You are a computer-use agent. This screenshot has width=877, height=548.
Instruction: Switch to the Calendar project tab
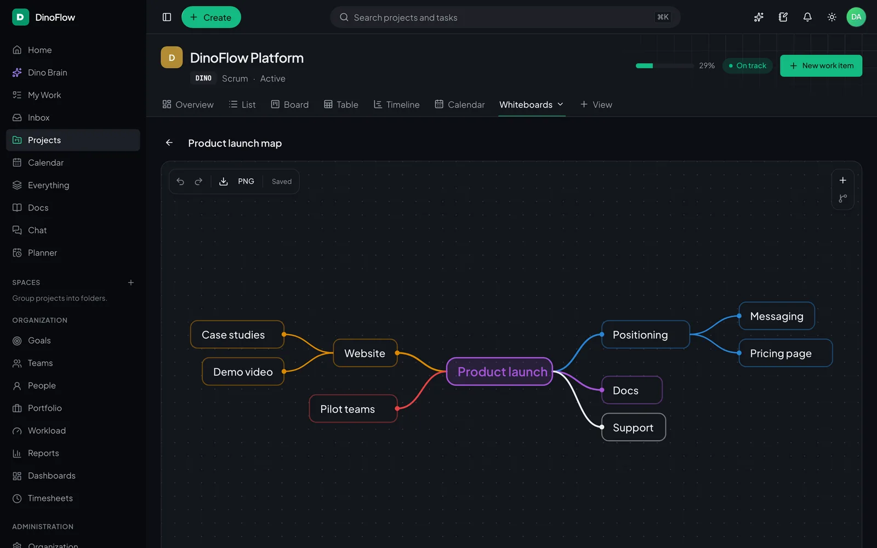pyautogui.click(x=460, y=104)
